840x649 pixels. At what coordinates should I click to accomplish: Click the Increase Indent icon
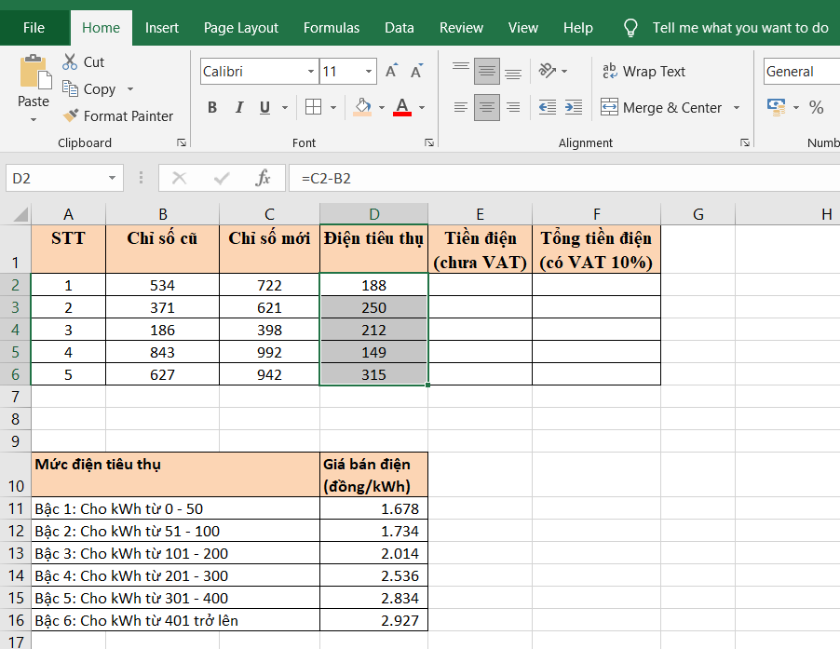(573, 108)
